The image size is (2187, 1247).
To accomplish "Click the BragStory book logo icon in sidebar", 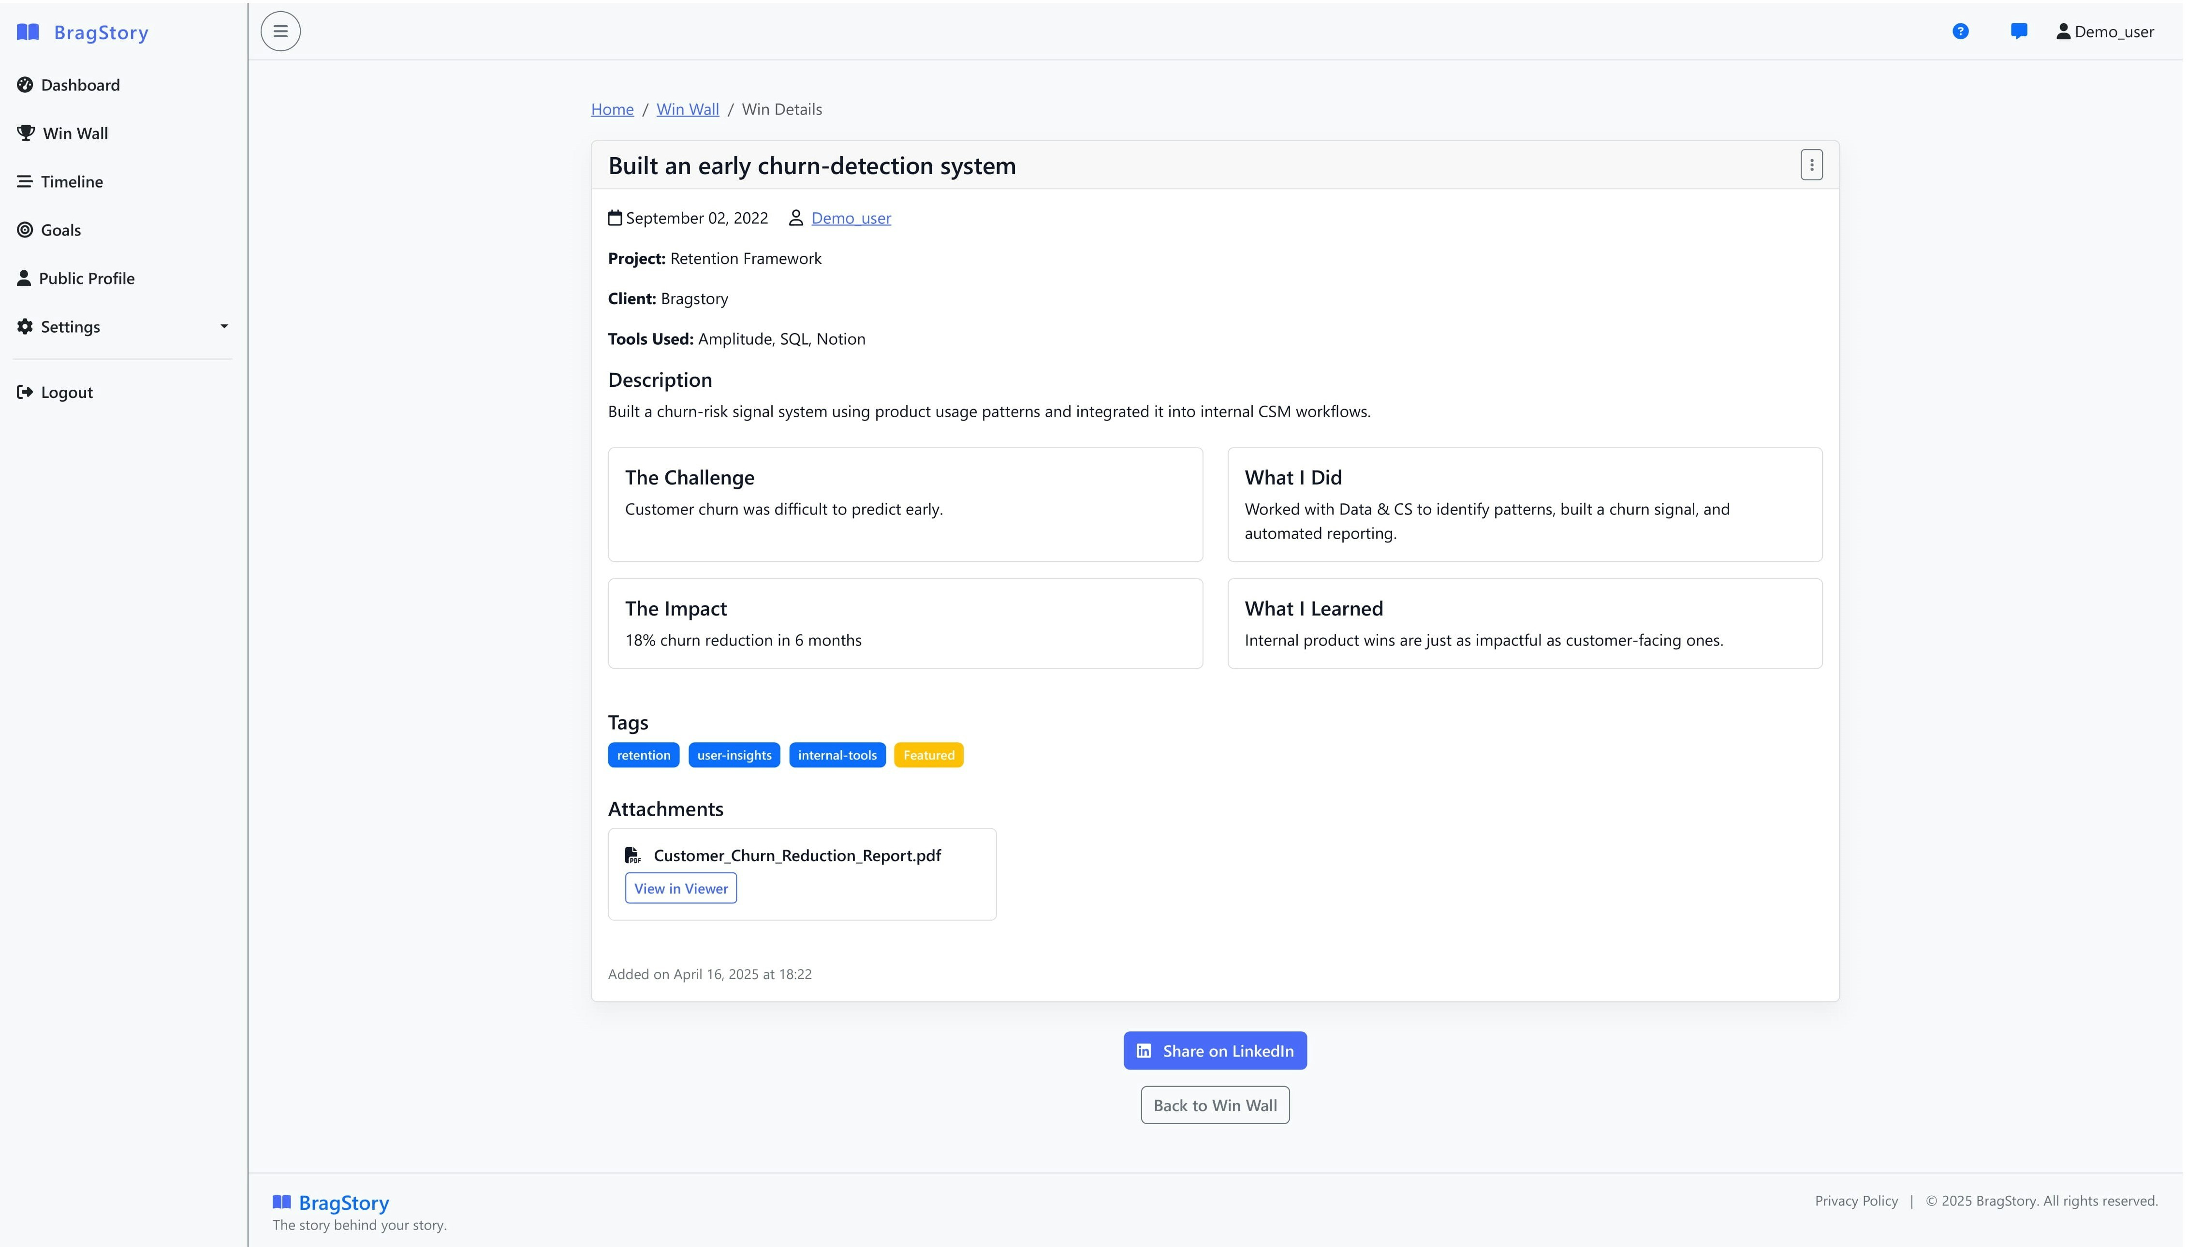I will point(28,32).
